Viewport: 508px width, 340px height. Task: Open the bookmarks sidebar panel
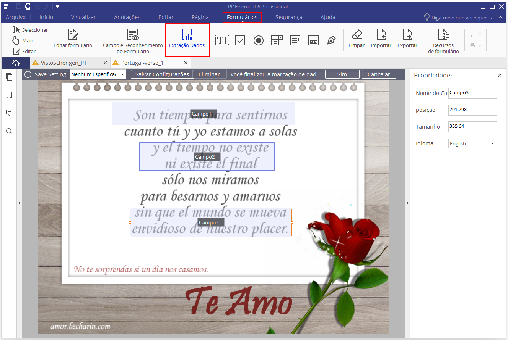pyautogui.click(x=9, y=95)
